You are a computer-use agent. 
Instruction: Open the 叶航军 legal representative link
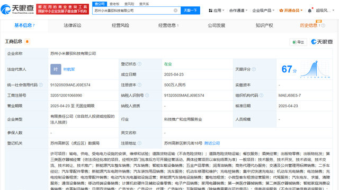click(x=69, y=69)
